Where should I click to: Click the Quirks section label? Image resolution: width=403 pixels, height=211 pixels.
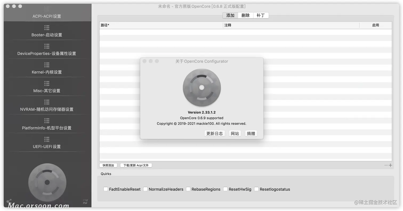click(106, 174)
